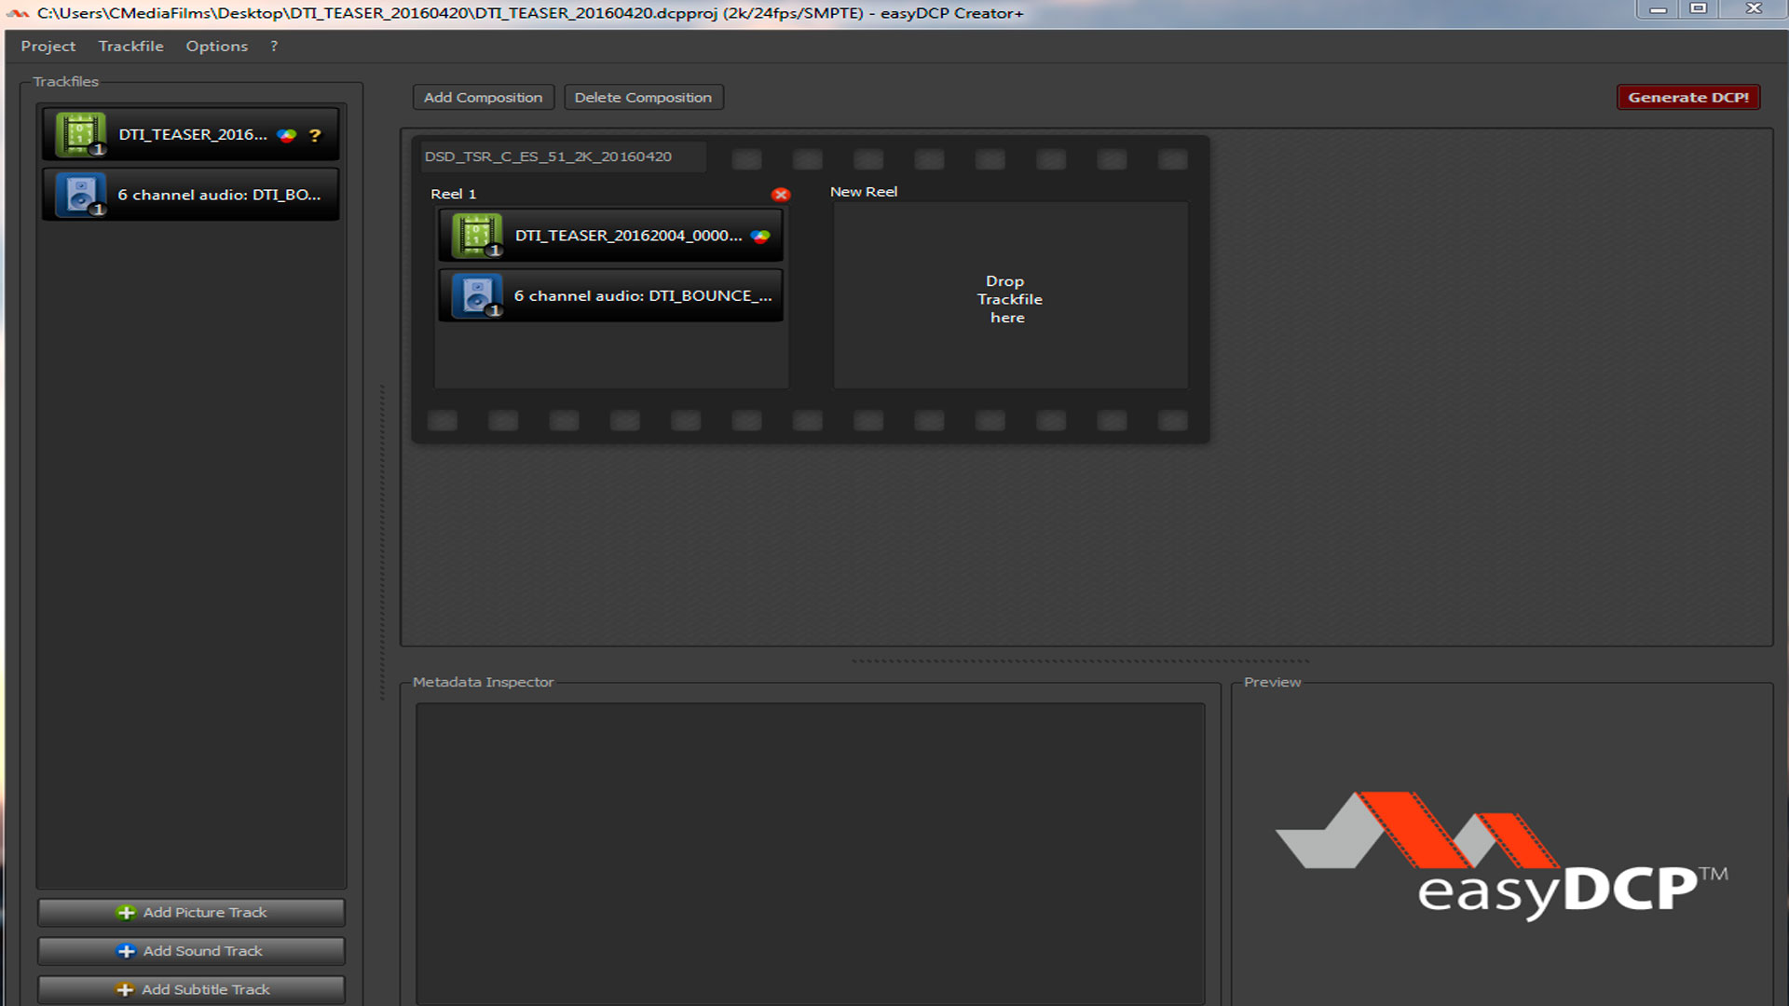
Task: Click the RGB color icon on DTI_TEASER_2016 trackfile
Action: [x=287, y=135]
